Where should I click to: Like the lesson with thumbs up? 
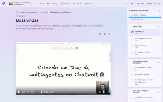[x=105, y=34]
